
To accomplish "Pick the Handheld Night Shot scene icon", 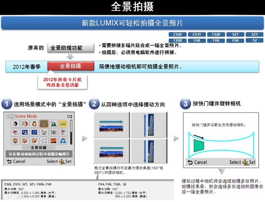I will pyautogui.click(x=44, y=132).
